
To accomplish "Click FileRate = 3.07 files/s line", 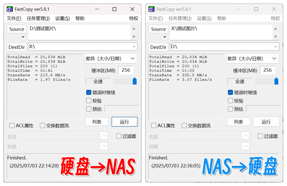I will coord(181,80).
